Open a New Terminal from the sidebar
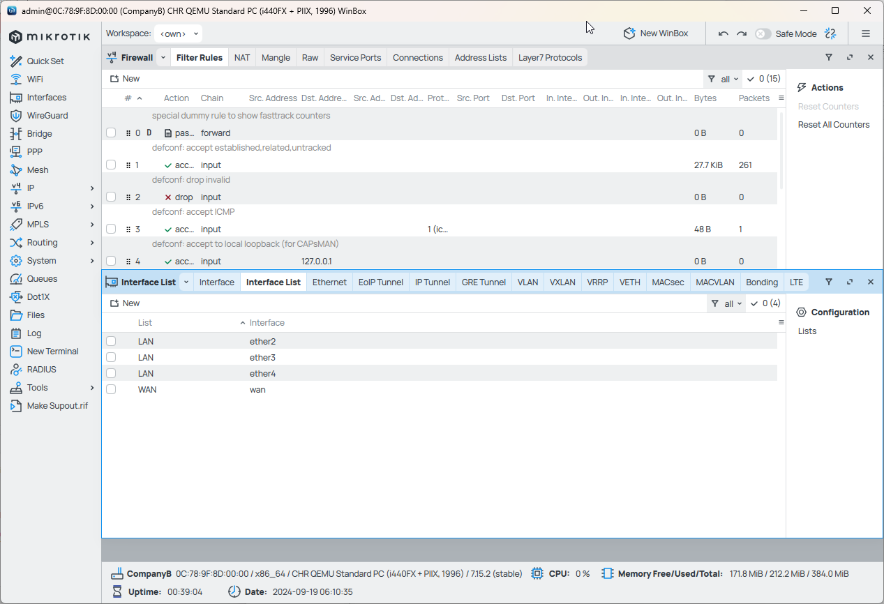Image resolution: width=884 pixels, height=604 pixels. (52, 351)
